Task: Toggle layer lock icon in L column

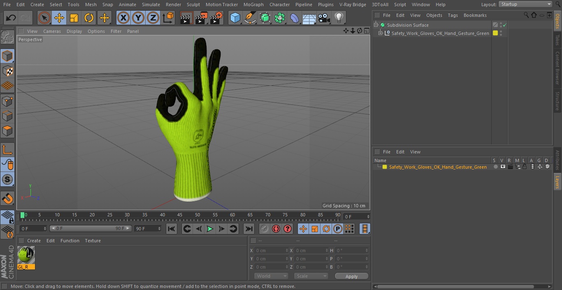Action: pyautogui.click(x=525, y=167)
